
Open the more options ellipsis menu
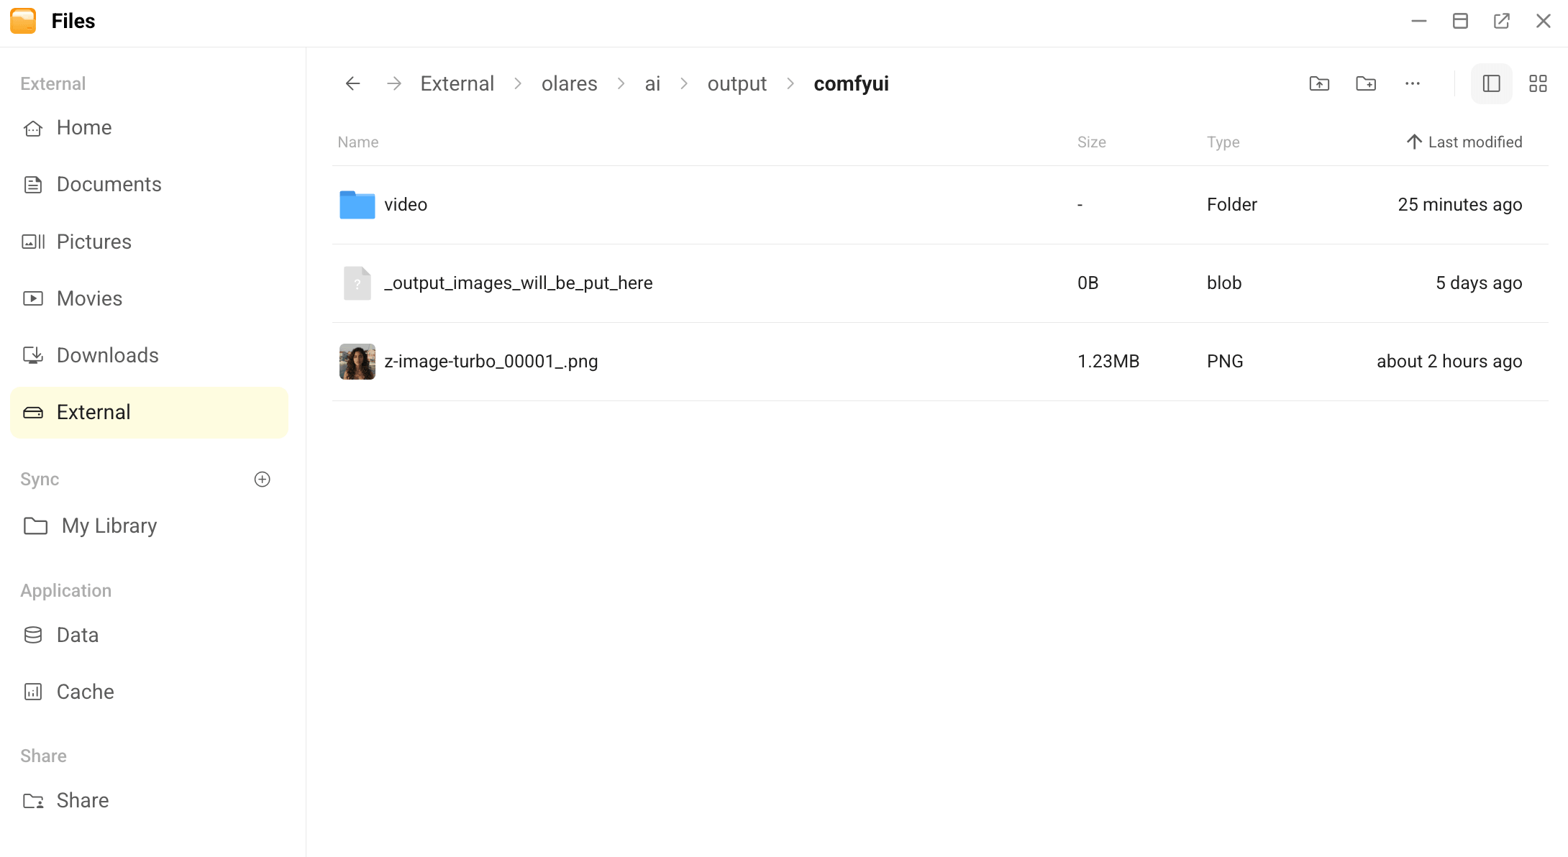pyautogui.click(x=1412, y=83)
